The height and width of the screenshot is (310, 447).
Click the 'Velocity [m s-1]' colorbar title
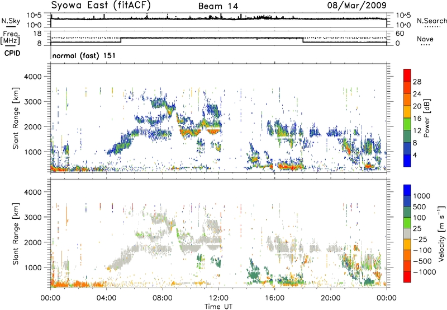click(x=441, y=233)
